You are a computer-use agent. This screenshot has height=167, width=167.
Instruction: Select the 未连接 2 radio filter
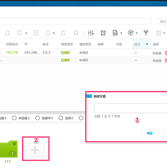(x=14, y=118)
